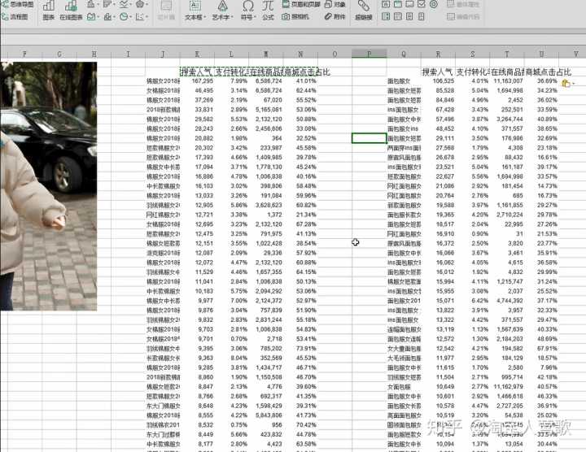
Task: Open 在线图表 online chart tool
Action: click(x=72, y=11)
